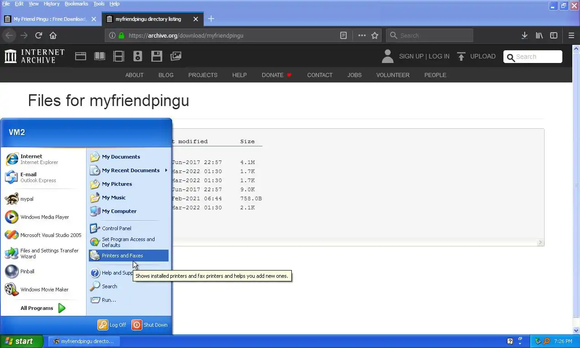This screenshot has width=580, height=348.
Task: Open My Documents folder
Action: coord(129,157)
